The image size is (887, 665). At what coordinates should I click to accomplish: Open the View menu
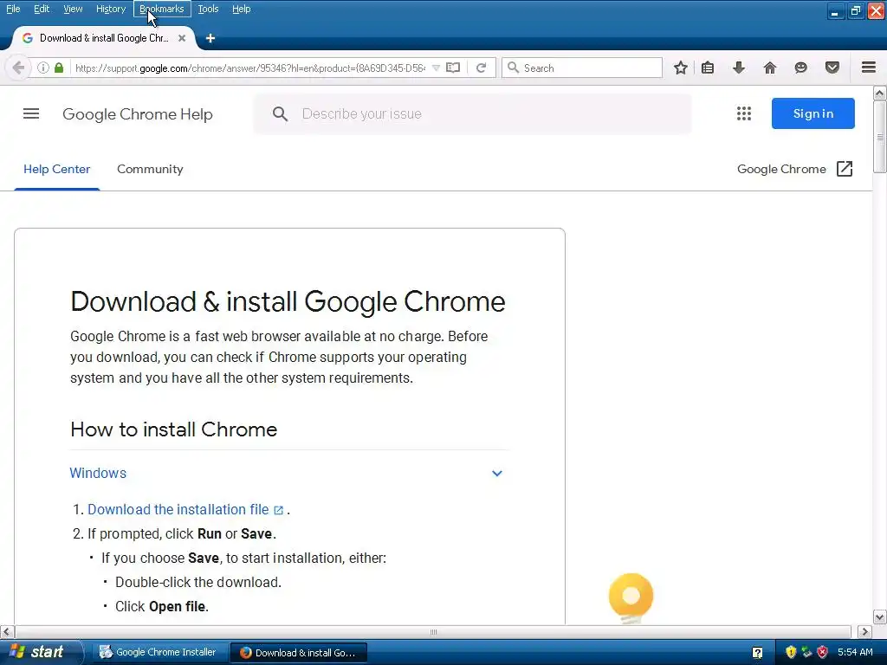[73, 9]
